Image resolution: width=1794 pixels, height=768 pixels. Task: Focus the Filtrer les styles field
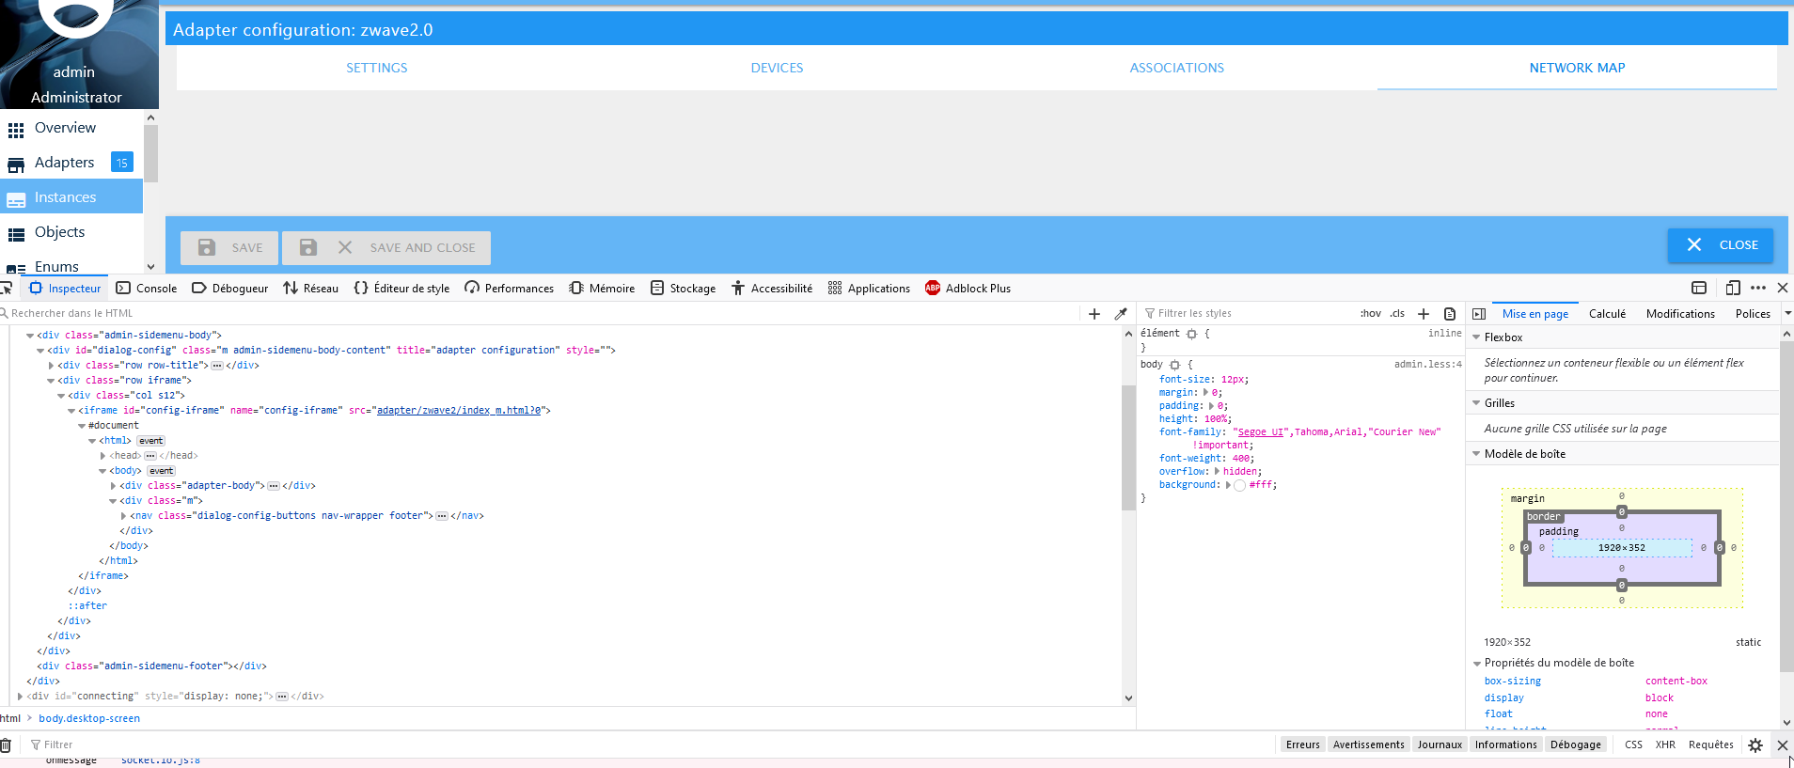tap(1246, 314)
